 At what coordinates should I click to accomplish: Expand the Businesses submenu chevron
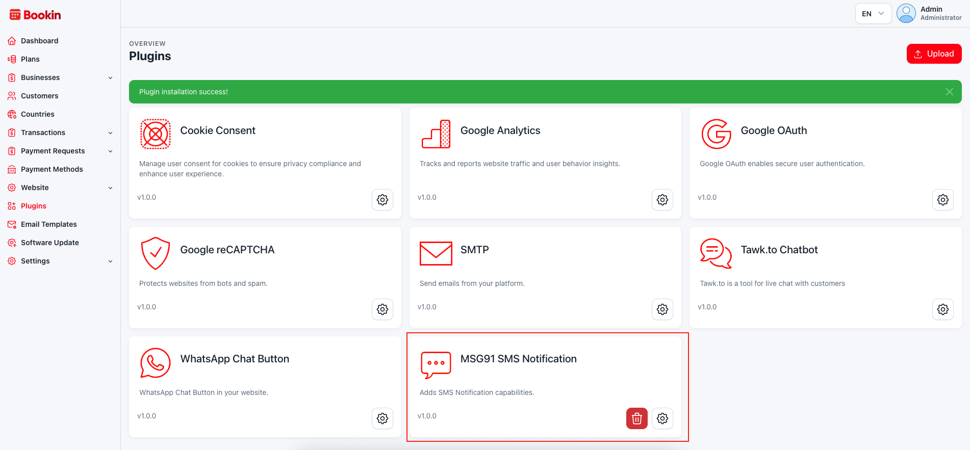(x=111, y=78)
